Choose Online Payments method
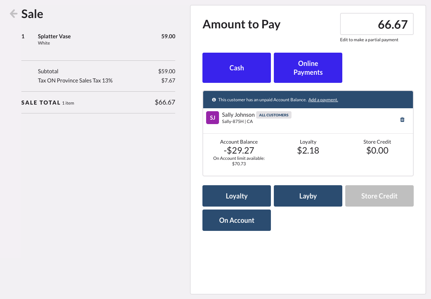Image resolution: width=431 pixels, height=299 pixels. [308, 68]
